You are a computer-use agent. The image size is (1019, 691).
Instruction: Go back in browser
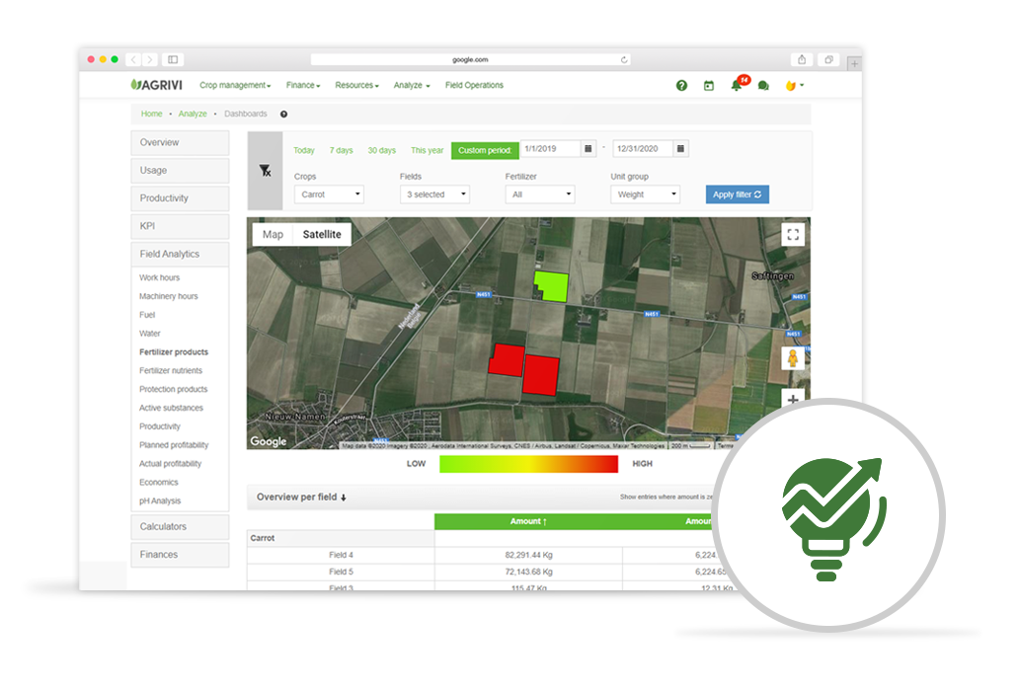134,60
